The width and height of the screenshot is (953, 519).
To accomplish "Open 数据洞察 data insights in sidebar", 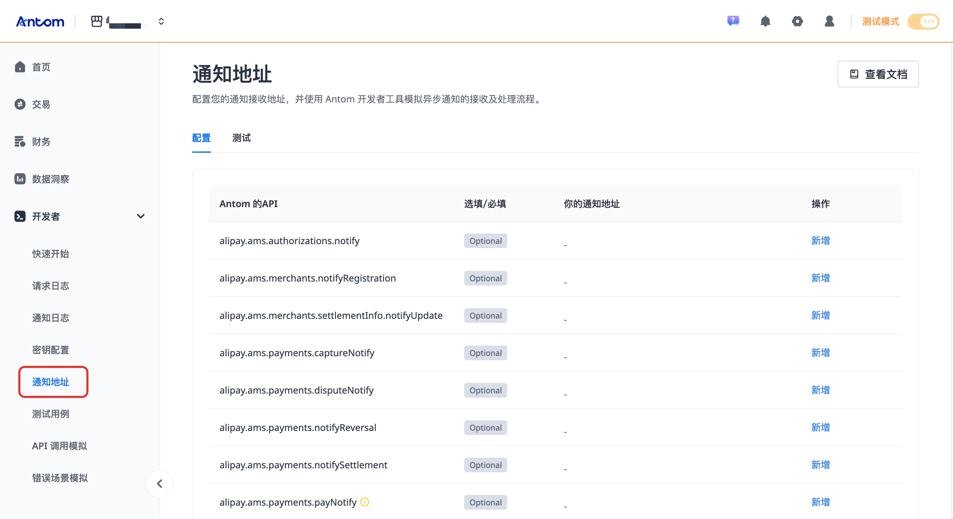I will [50, 179].
